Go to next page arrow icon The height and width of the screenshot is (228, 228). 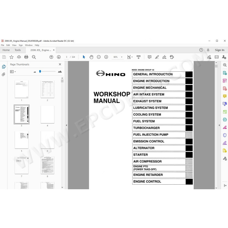(x=59, y=57)
